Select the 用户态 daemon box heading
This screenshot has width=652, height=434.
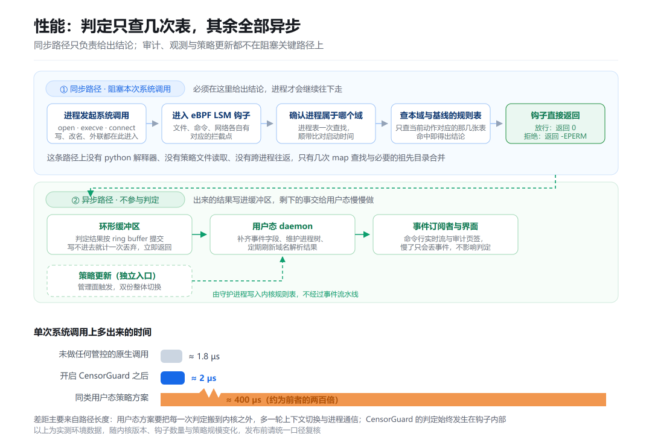[283, 227]
